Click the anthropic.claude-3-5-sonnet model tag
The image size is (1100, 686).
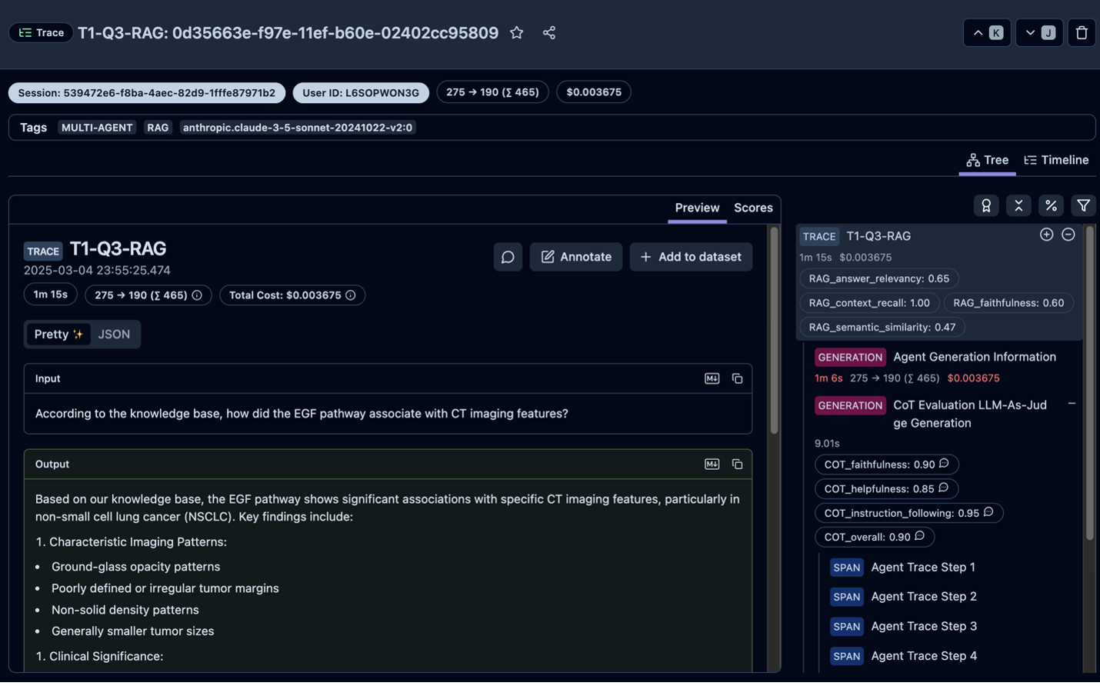point(298,128)
